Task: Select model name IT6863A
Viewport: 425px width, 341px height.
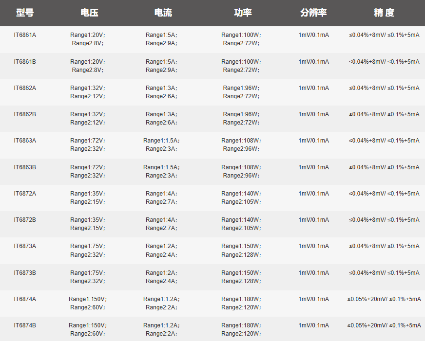Action: 25,141
